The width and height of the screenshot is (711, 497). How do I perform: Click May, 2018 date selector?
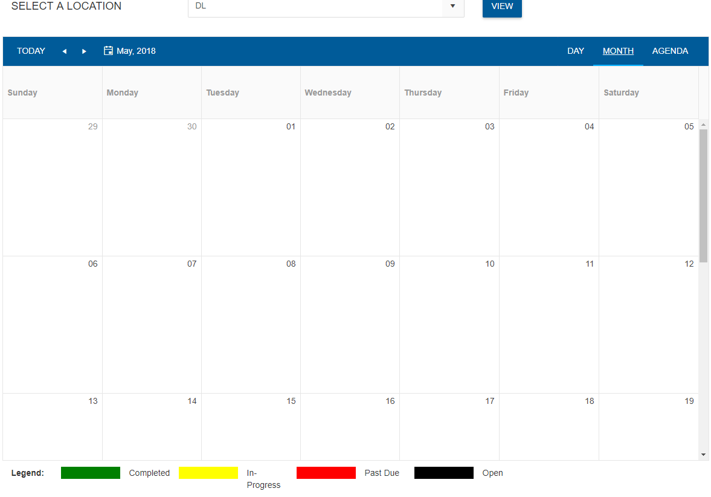(136, 51)
